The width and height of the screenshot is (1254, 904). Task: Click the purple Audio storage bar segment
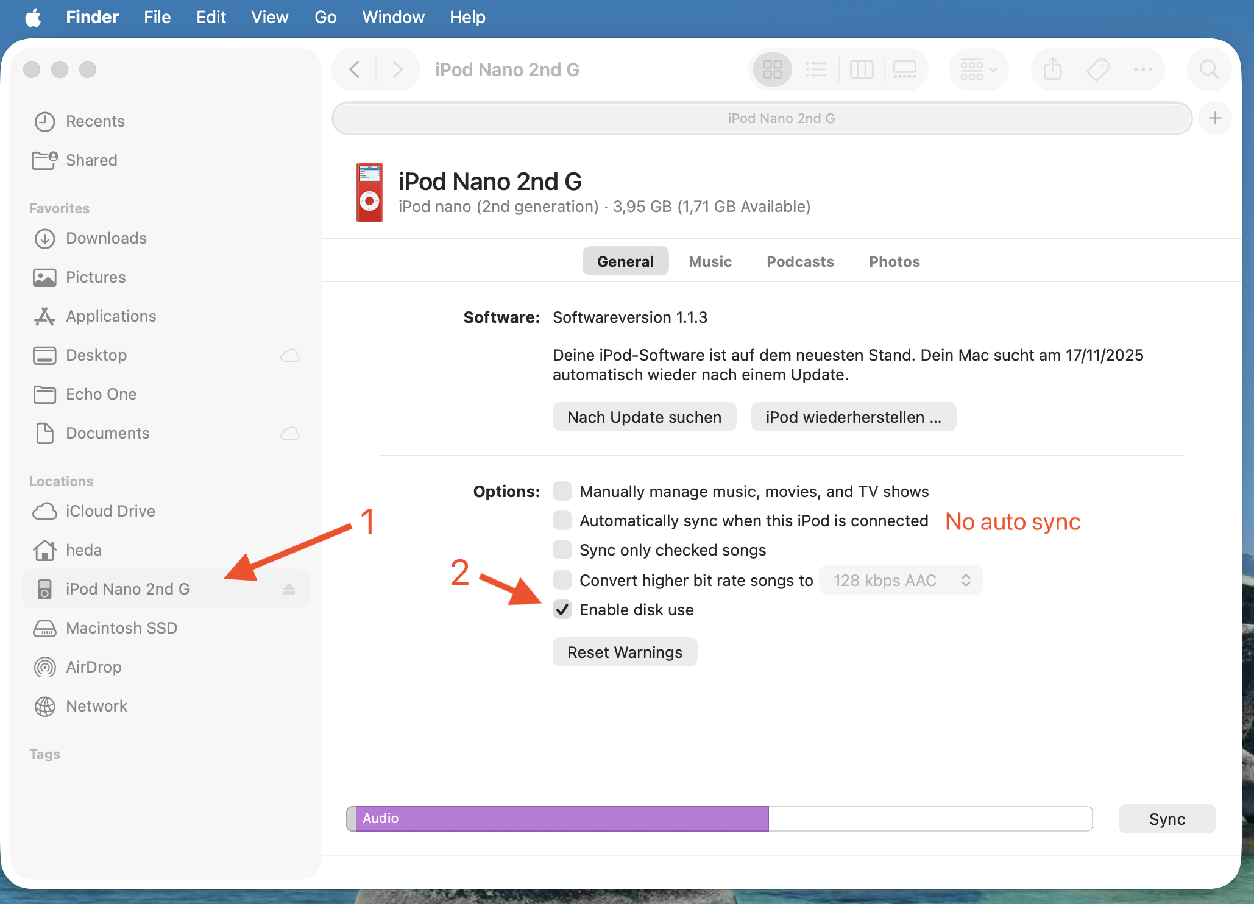coord(561,819)
